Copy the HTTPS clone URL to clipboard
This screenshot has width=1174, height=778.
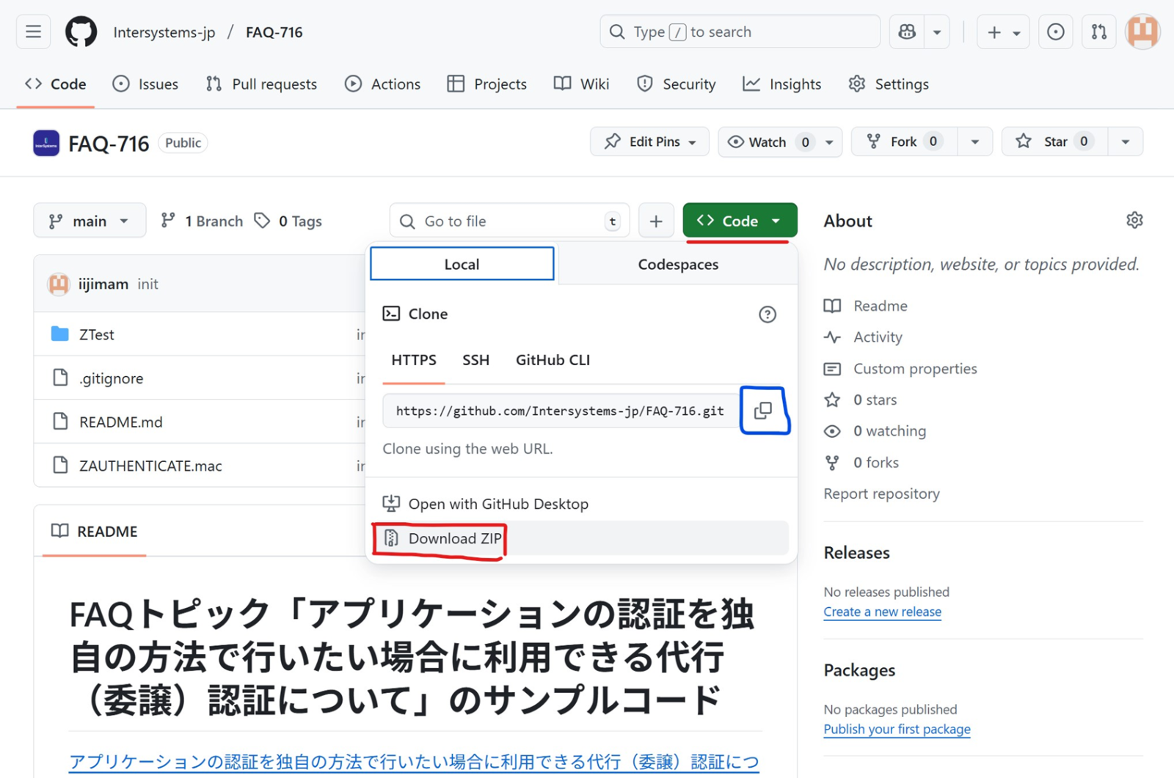click(x=763, y=411)
